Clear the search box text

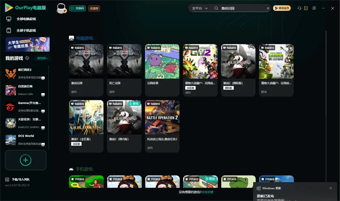click(268, 8)
